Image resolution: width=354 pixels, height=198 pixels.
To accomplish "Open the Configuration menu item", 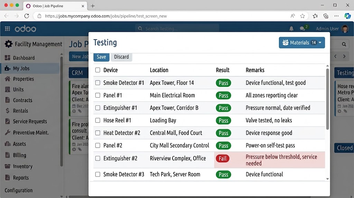I will pos(19,190).
